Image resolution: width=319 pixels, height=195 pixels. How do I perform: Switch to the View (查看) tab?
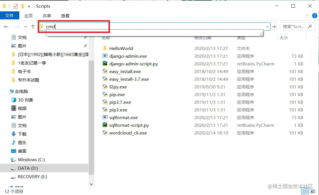tap(65, 16)
